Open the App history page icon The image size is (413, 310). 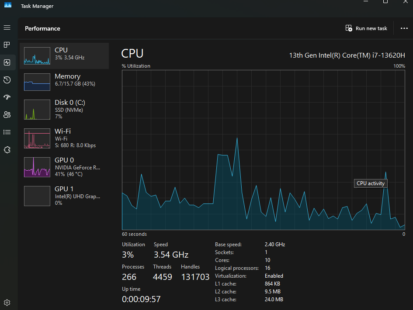tap(7, 80)
